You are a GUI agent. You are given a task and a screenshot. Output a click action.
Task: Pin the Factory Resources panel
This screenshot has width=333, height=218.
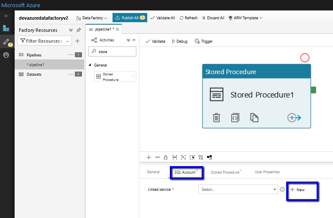(x=79, y=30)
